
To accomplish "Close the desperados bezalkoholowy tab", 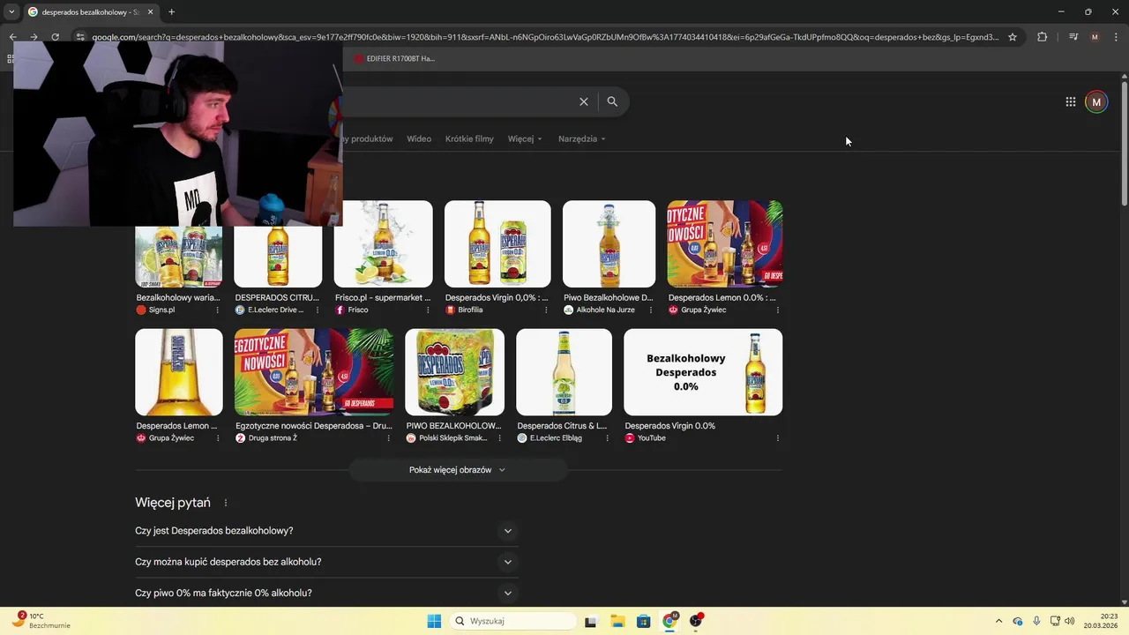I will point(150,11).
